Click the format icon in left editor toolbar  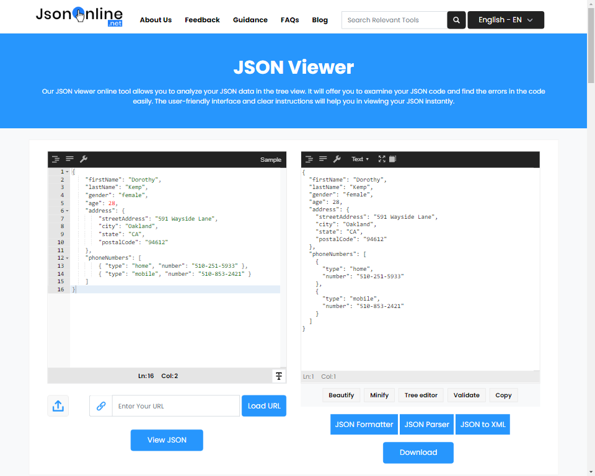[56, 159]
